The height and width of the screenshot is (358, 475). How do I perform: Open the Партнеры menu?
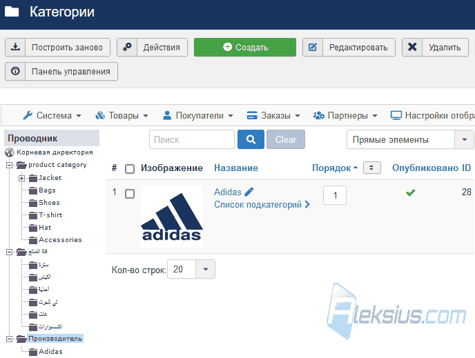click(345, 116)
